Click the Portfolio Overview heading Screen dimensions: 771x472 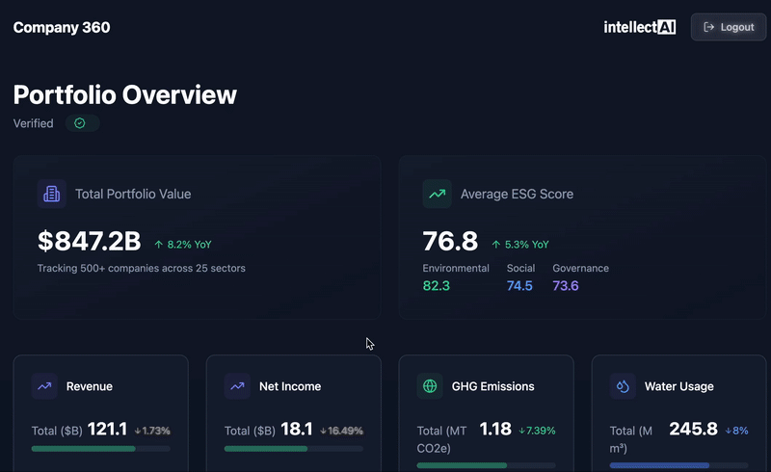tap(125, 94)
